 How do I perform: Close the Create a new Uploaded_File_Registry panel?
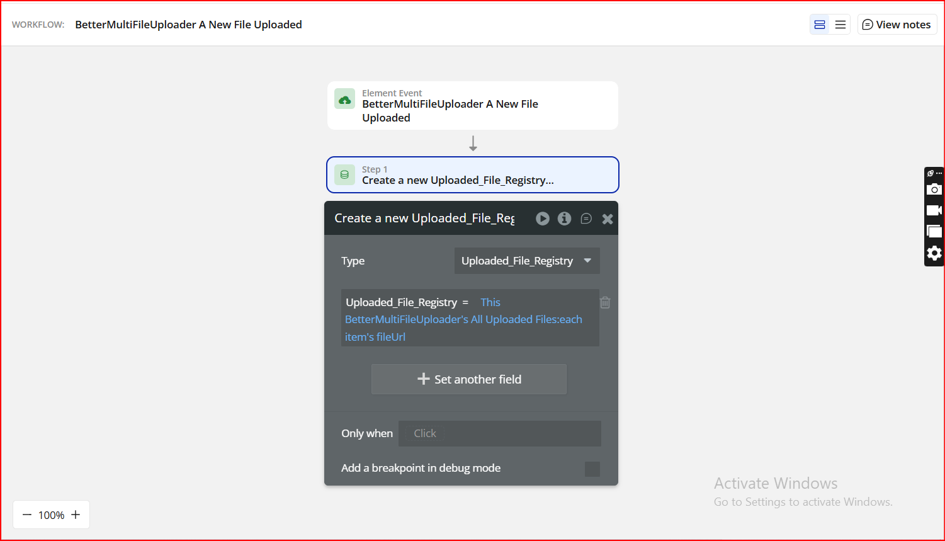coord(608,219)
